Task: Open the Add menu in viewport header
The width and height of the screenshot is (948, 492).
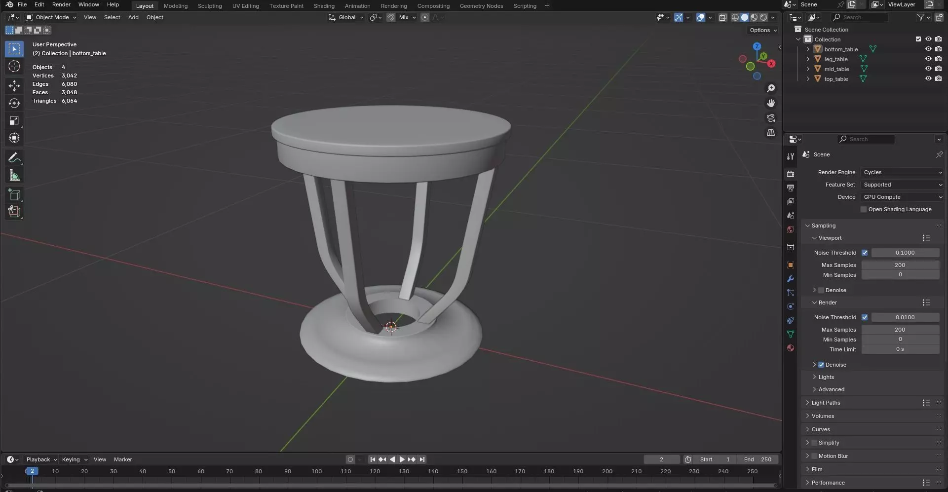Action: (x=133, y=17)
